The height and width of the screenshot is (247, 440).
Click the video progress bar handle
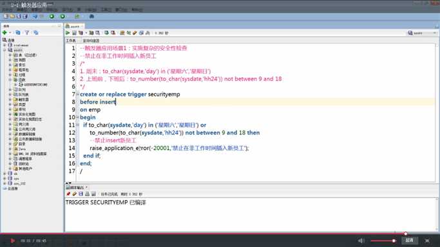click(405, 233)
